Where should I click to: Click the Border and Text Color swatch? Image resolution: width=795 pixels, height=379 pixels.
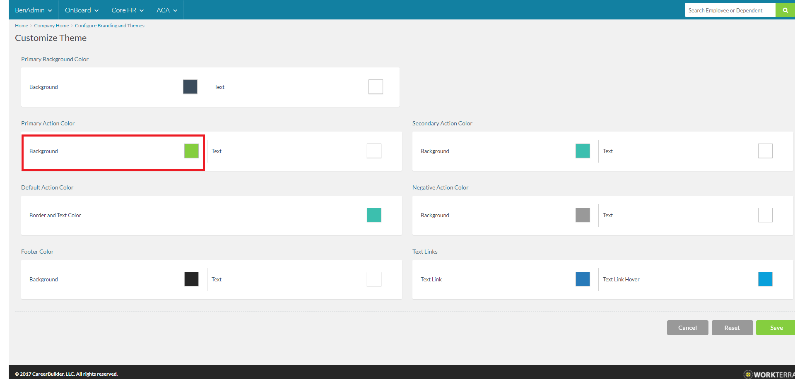[374, 215]
